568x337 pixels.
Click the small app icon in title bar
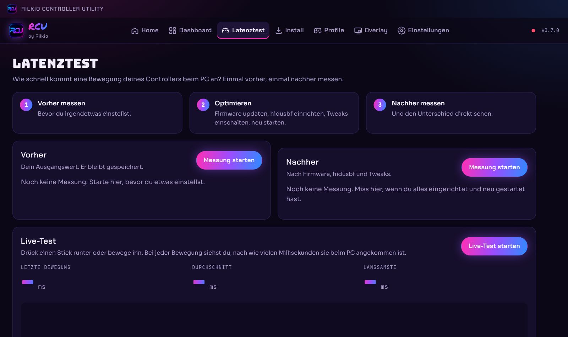pos(12,9)
